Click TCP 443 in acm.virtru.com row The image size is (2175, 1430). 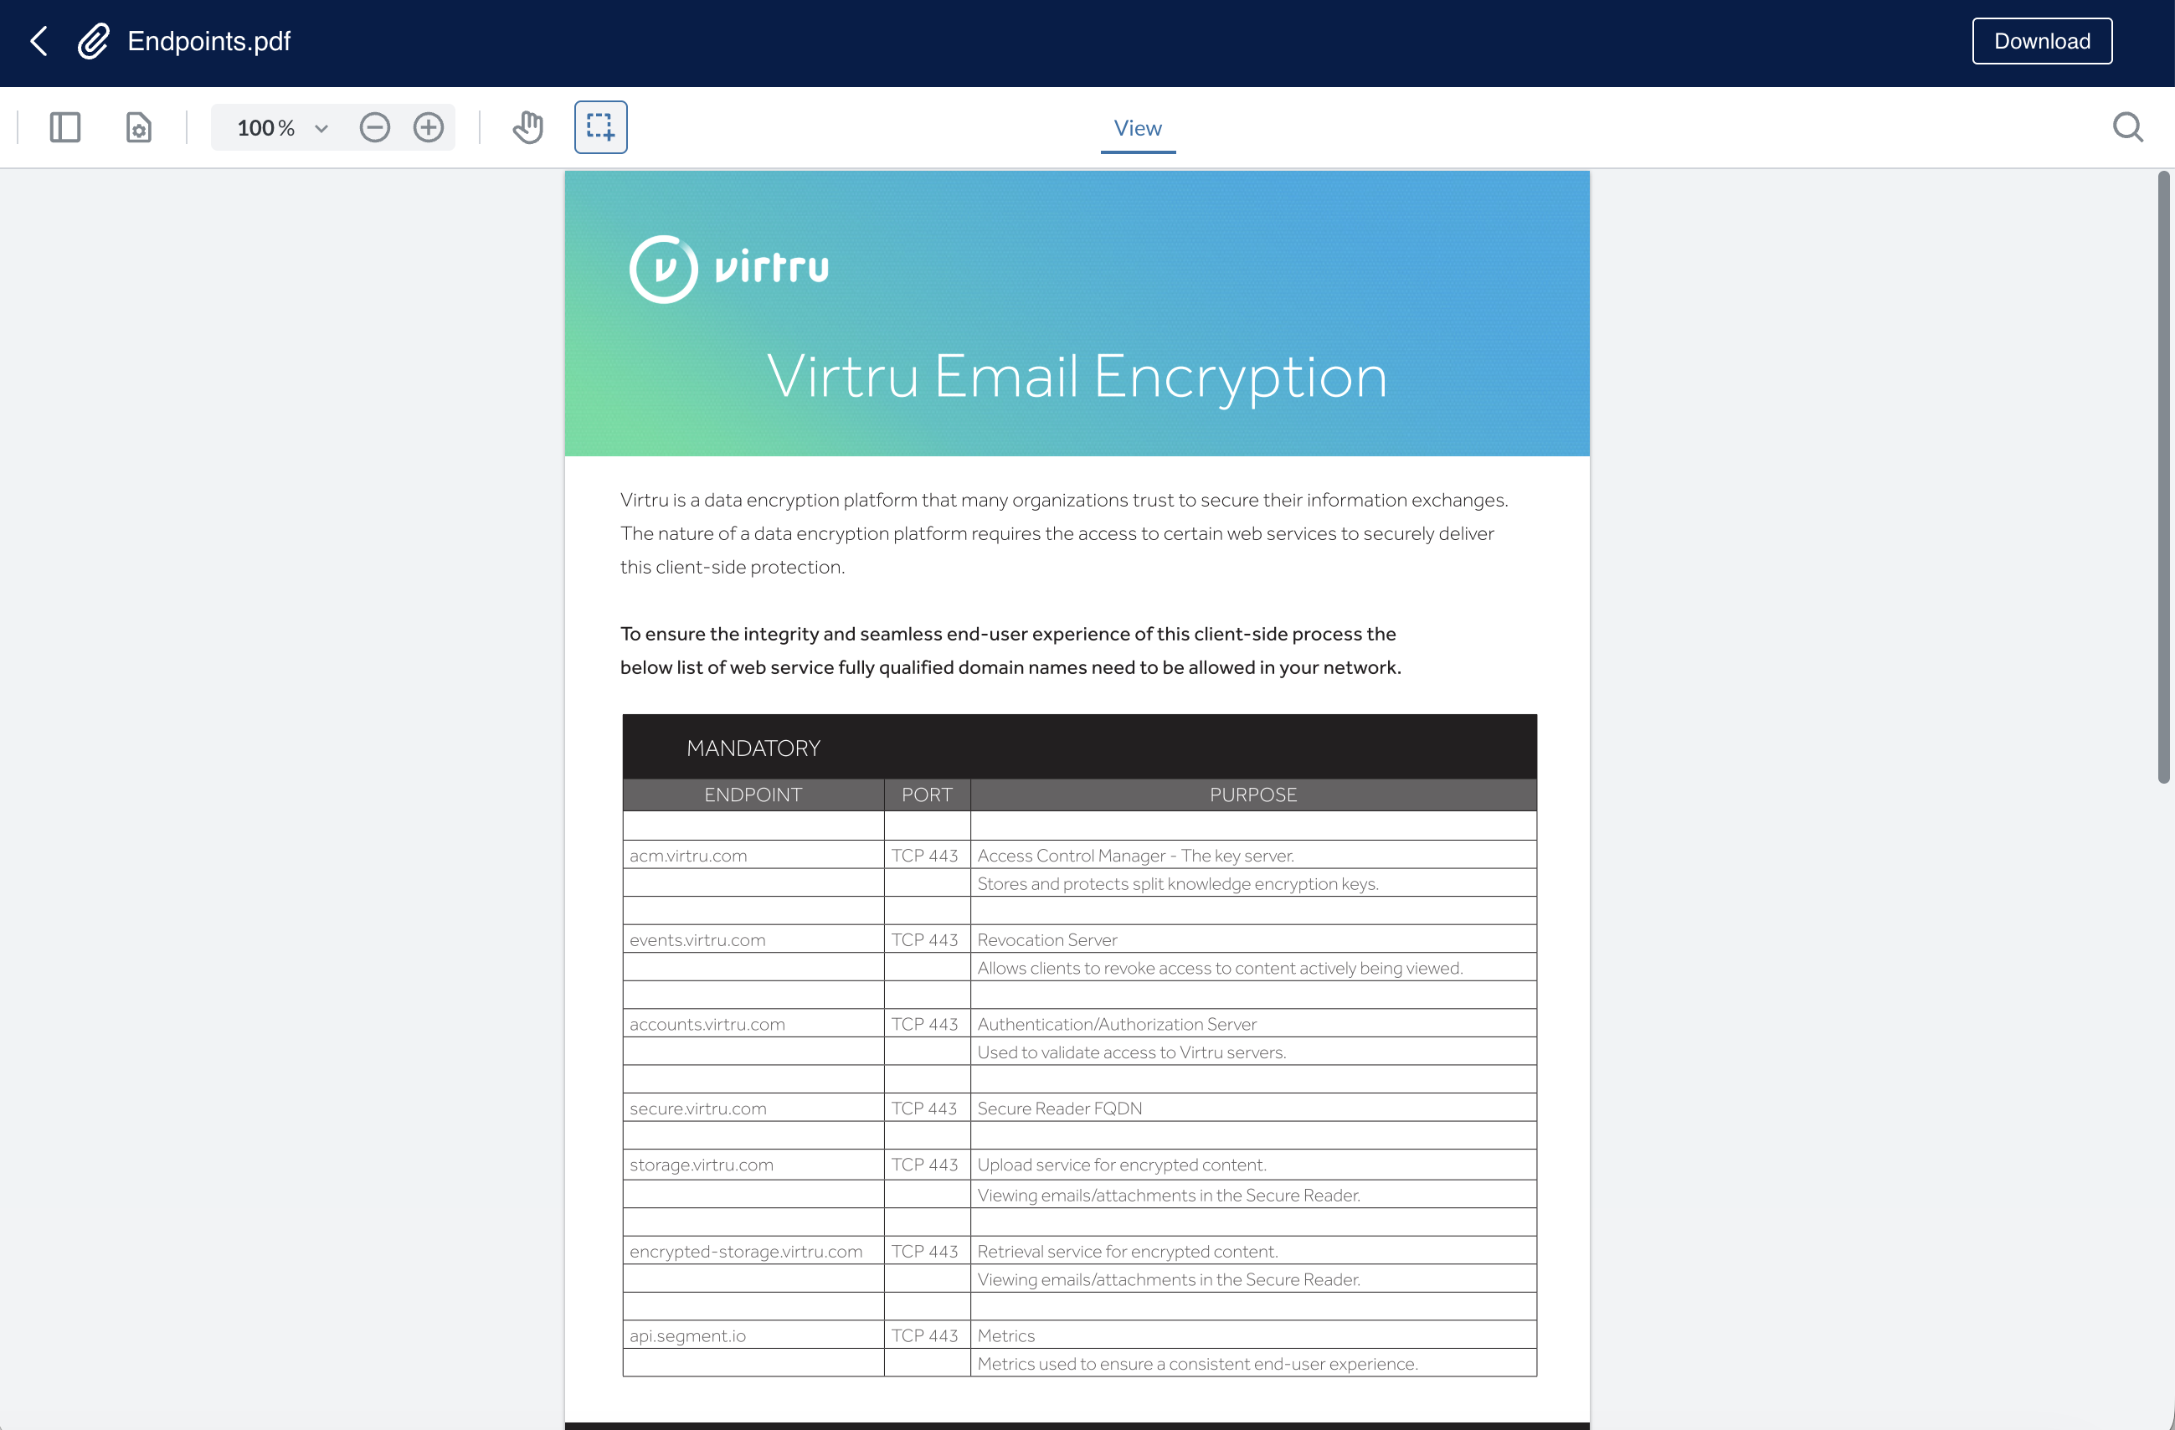tap(925, 856)
